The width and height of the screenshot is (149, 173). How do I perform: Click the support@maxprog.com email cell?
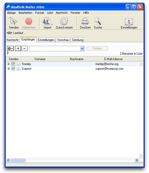click(x=109, y=69)
